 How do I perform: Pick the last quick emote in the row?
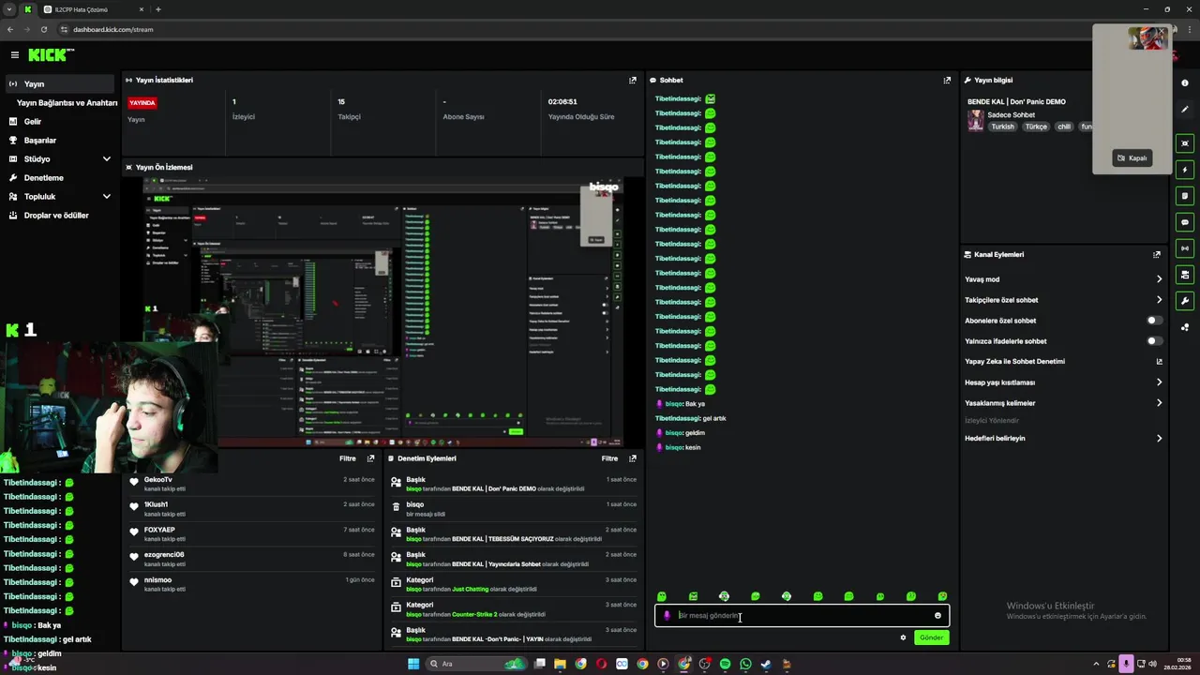click(x=942, y=596)
